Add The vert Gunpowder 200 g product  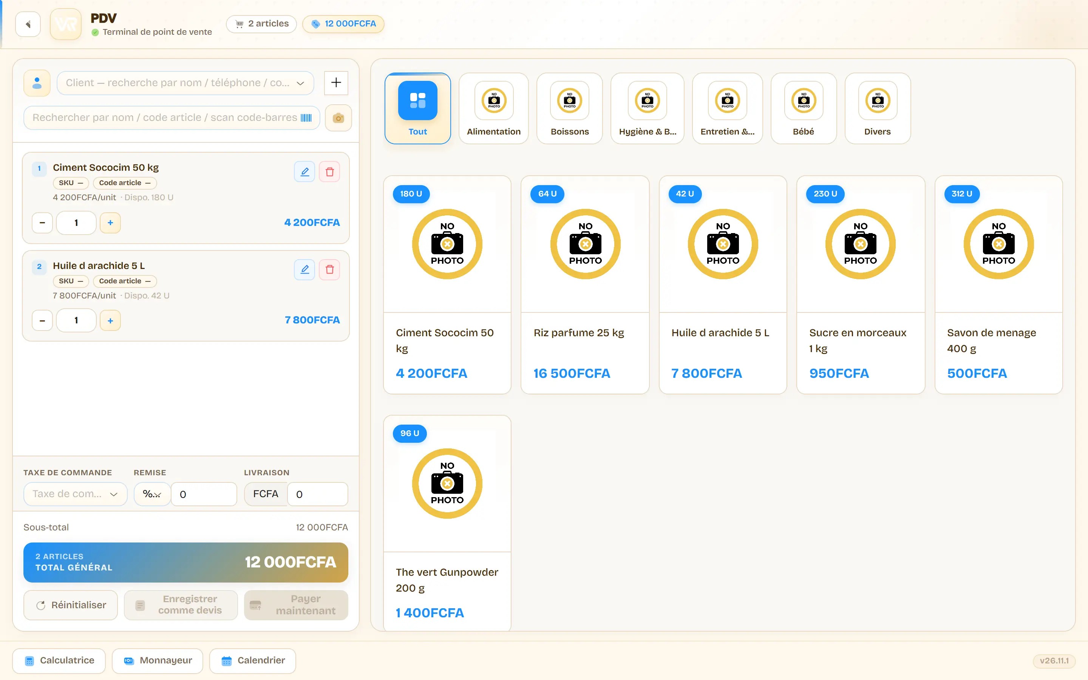click(x=447, y=523)
